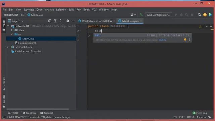This screenshot has height=121, width=215.
Task: Click the Next Tip link in popup
Action: 162,40
